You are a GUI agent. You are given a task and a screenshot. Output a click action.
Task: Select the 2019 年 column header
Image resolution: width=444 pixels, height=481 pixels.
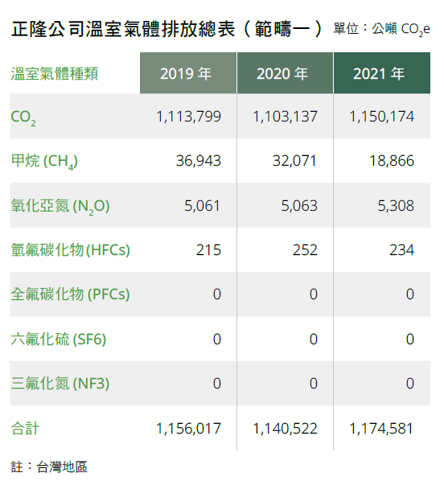coord(188,73)
